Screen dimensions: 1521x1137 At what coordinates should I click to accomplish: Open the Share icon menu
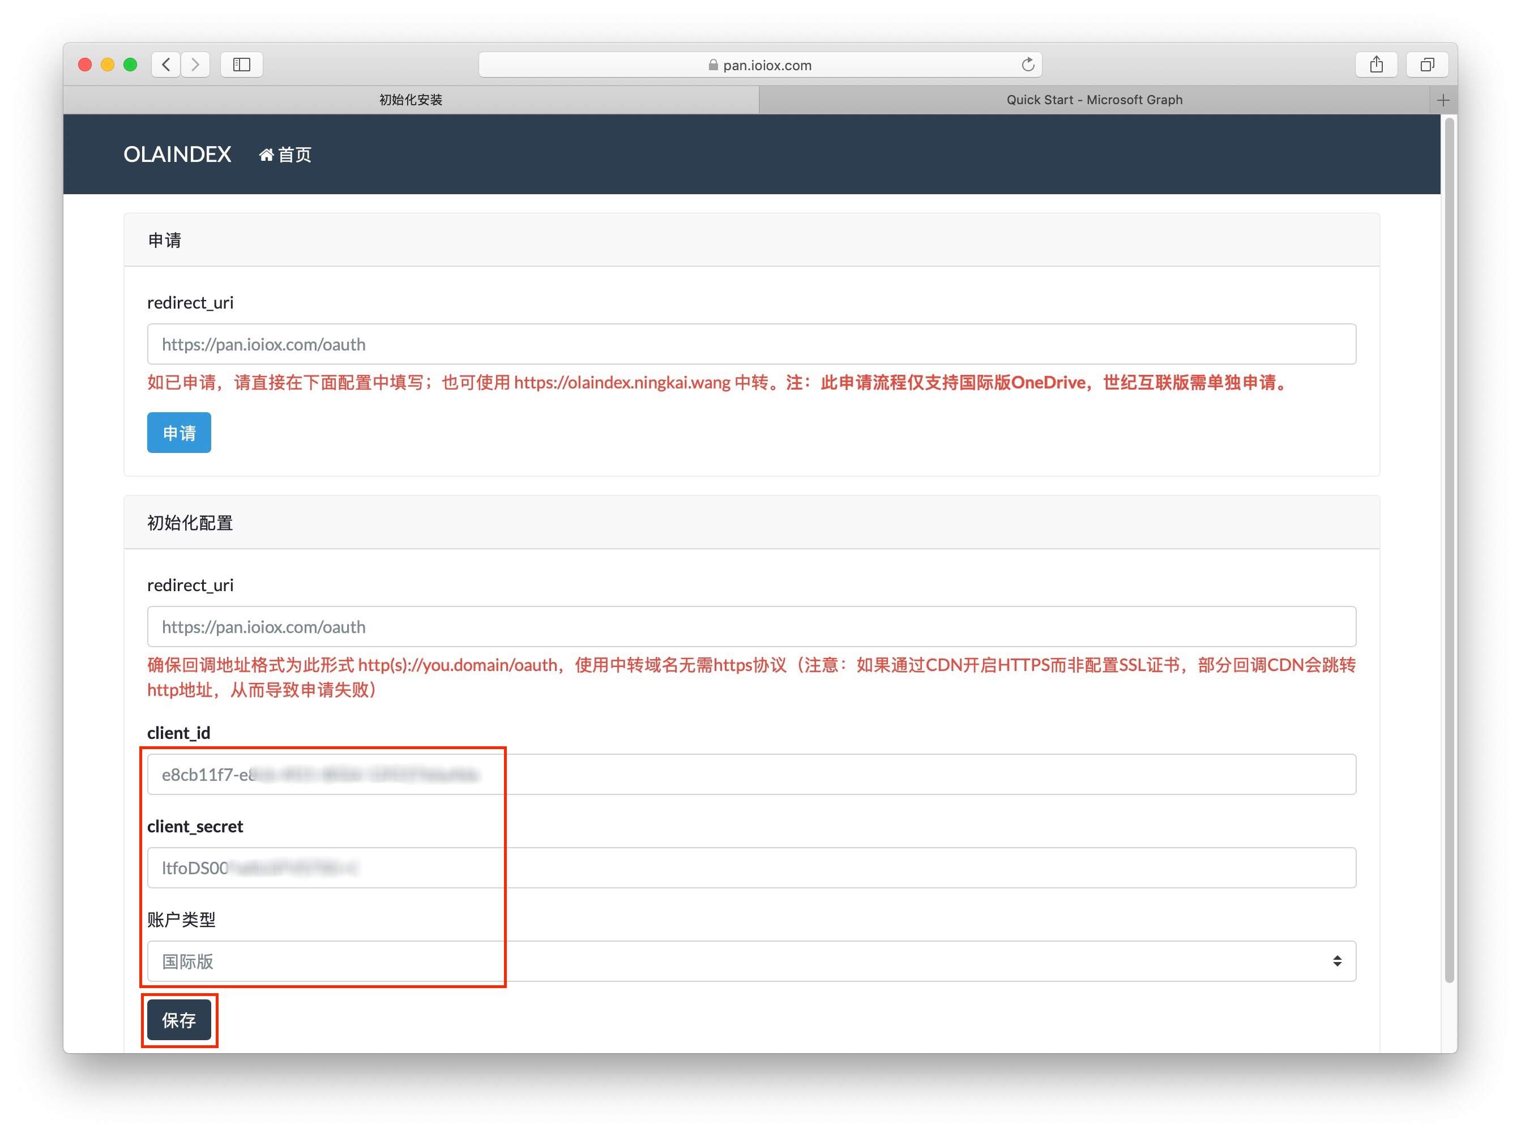1376,65
